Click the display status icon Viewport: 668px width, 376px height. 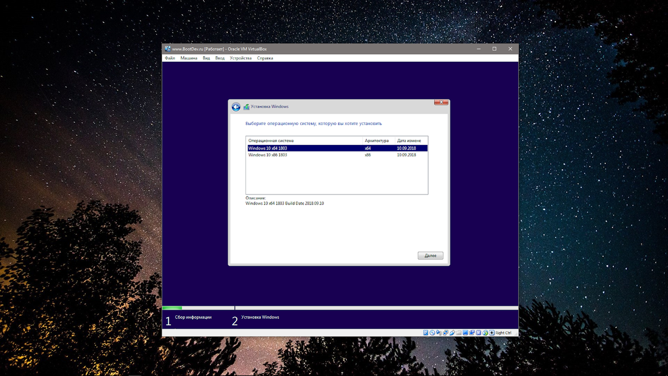point(465,333)
